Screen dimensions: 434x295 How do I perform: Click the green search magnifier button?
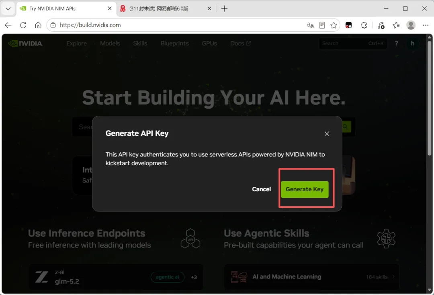(346, 127)
